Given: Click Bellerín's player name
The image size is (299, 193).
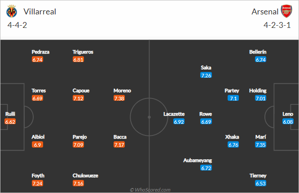Looking at the screenshot, I should click(x=258, y=52).
